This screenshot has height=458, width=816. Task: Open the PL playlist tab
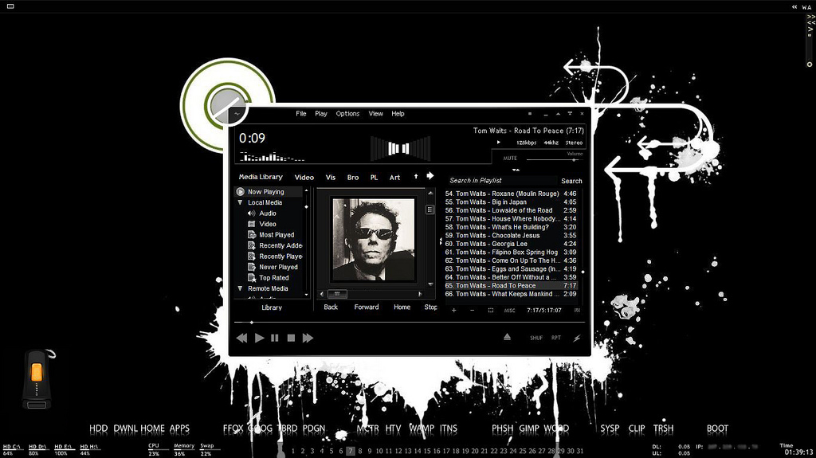pos(374,178)
